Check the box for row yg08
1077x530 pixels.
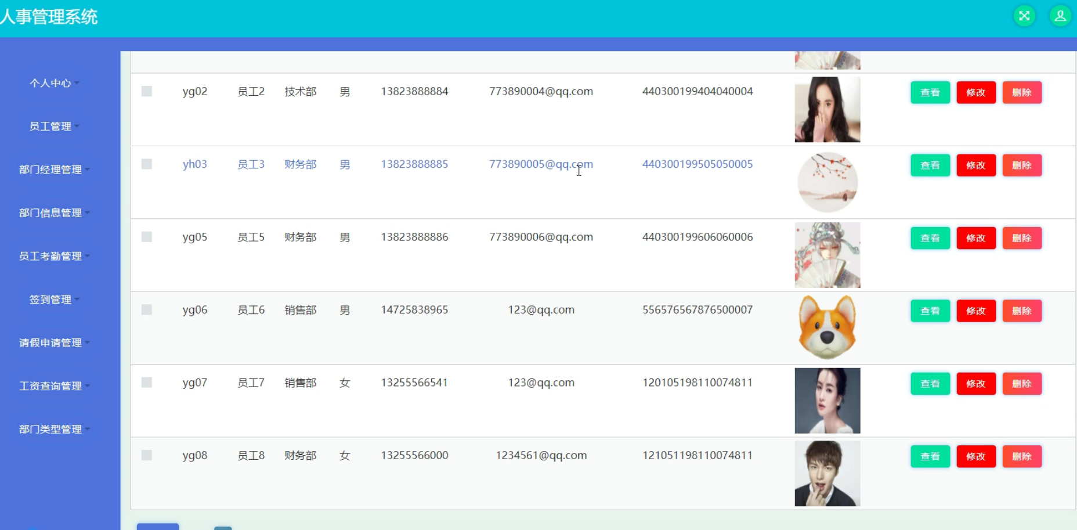point(147,455)
